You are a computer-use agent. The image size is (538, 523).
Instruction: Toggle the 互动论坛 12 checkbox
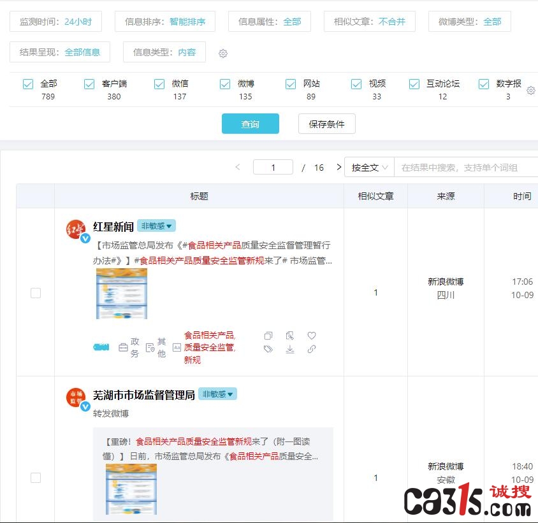coord(414,84)
